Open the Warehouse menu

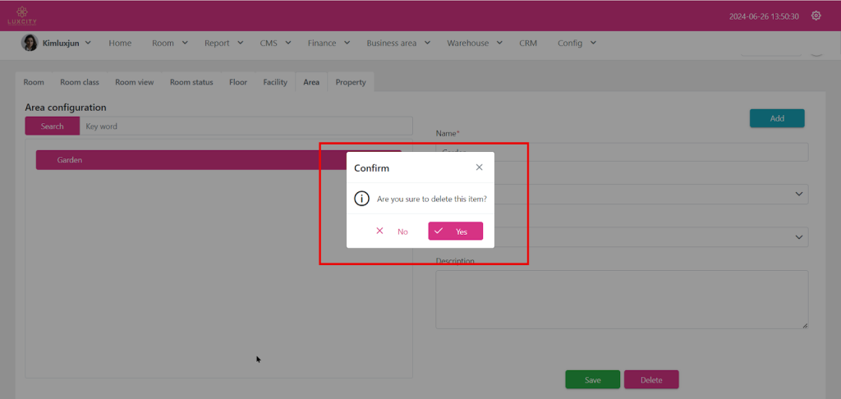click(x=474, y=43)
